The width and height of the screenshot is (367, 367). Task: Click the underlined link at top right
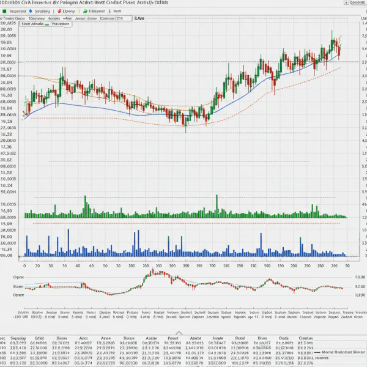[358, 2]
